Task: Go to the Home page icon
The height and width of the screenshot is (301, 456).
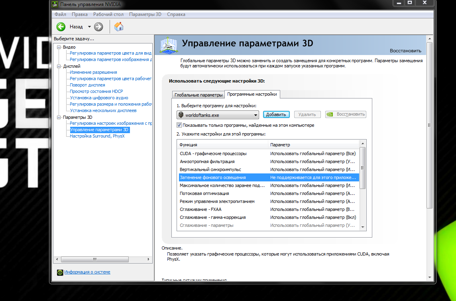Action: 119,26
